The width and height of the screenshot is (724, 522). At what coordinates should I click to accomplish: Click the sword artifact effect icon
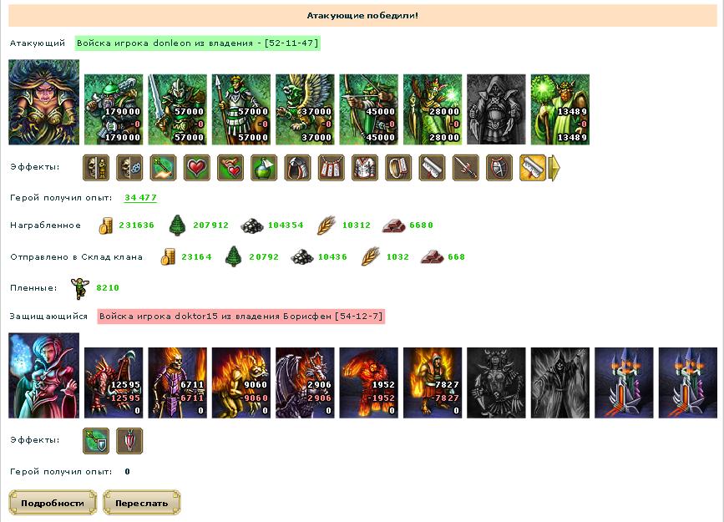[465, 167]
